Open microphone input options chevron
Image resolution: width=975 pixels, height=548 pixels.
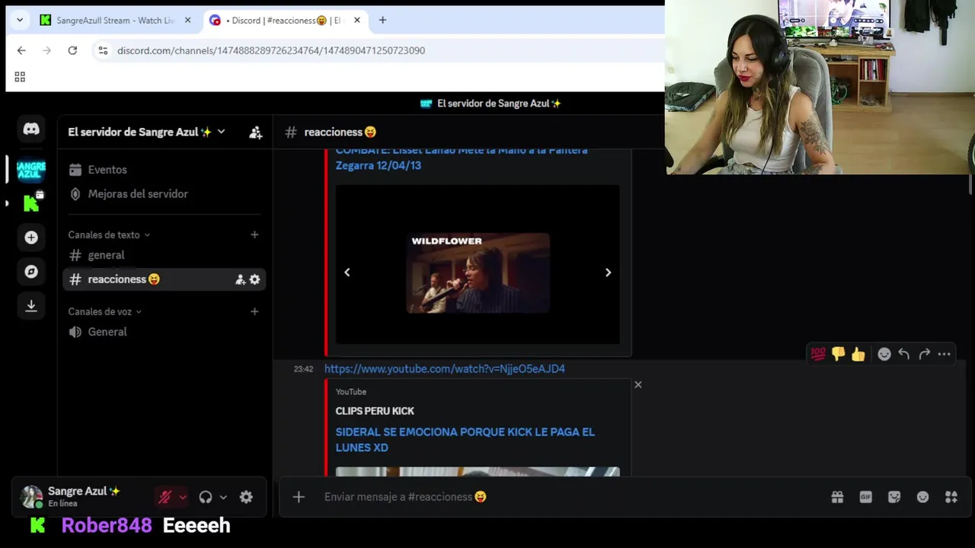(182, 497)
